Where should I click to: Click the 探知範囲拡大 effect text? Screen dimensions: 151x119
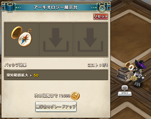(17, 75)
